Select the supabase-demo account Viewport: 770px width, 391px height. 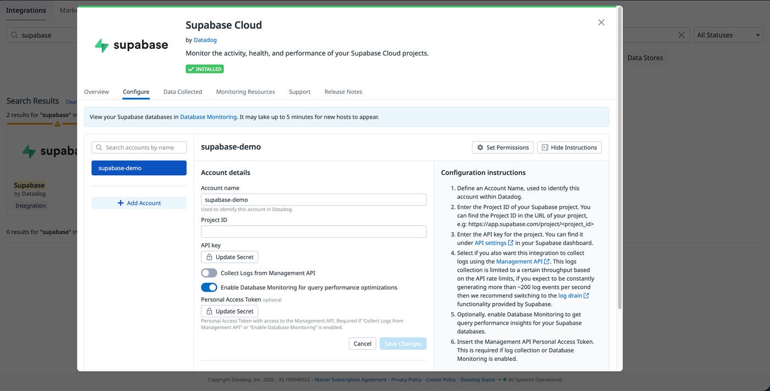tap(139, 168)
